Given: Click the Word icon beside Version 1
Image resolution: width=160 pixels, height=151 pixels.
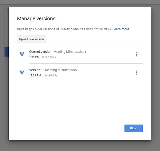Looking at the screenshot, I should 22,72.
